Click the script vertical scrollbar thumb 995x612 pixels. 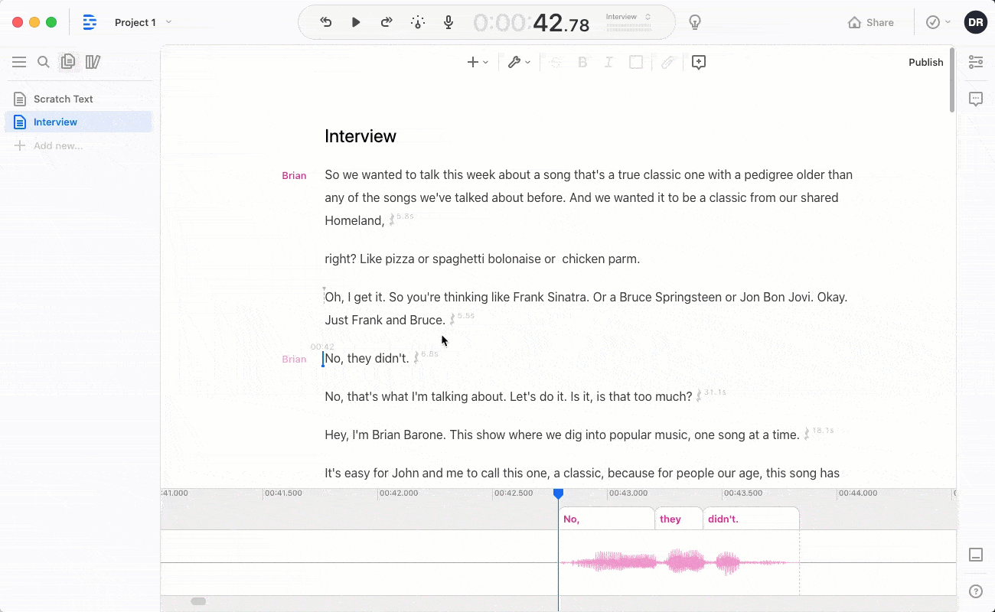952,80
